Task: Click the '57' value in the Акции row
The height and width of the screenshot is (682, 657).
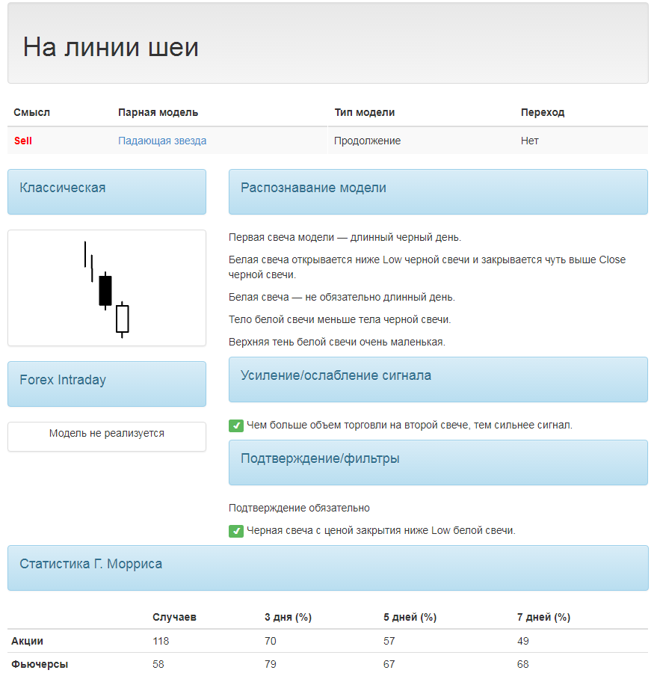Action: 389,641
